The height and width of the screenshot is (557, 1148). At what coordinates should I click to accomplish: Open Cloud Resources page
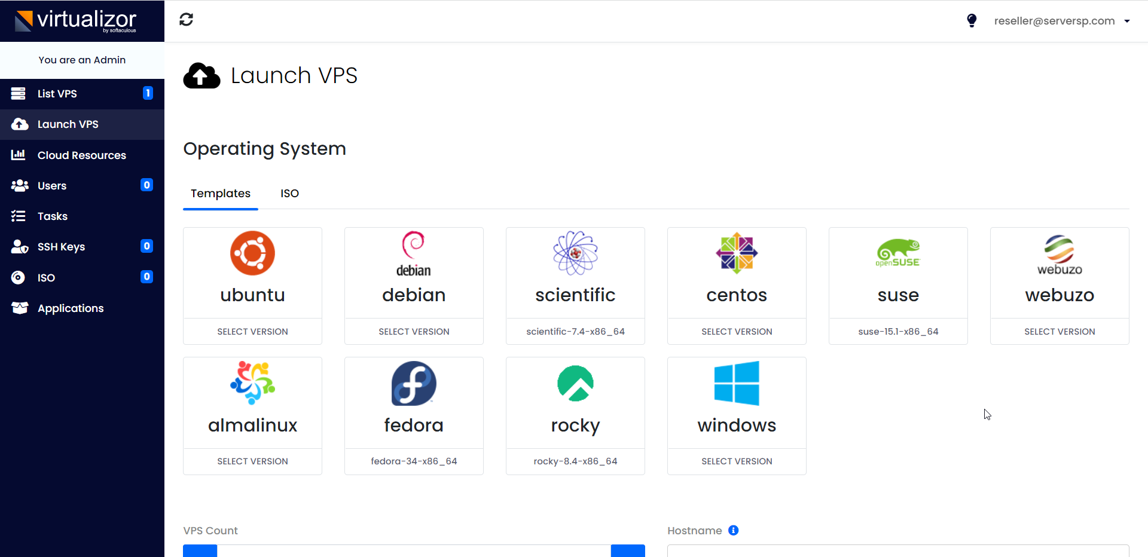tap(82, 155)
